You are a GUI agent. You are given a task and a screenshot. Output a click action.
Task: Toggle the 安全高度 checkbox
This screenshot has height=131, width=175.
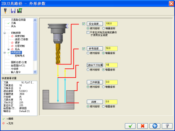[x=84, y=24]
